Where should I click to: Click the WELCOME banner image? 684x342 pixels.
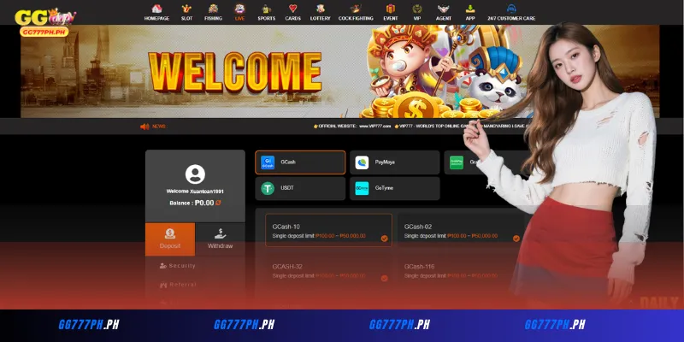pyautogui.click(x=340, y=71)
